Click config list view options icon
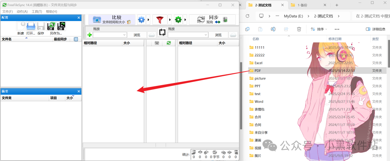The width and height of the screenshot is (390, 161). [76, 39]
